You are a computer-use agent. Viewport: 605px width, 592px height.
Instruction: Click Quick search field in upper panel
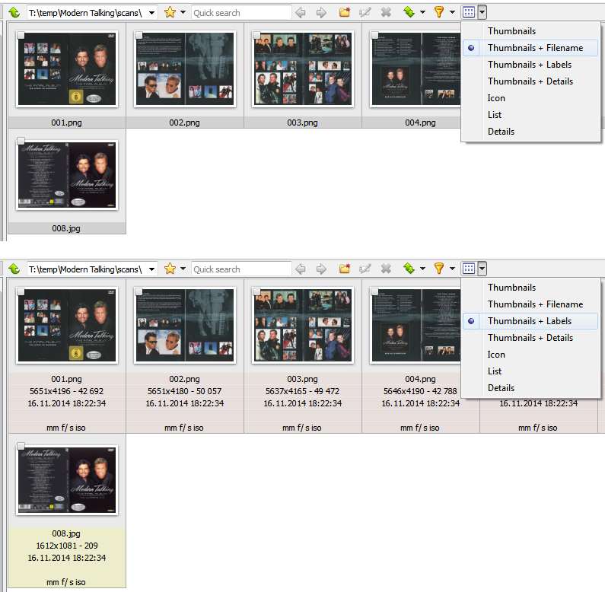click(x=241, y=13)
